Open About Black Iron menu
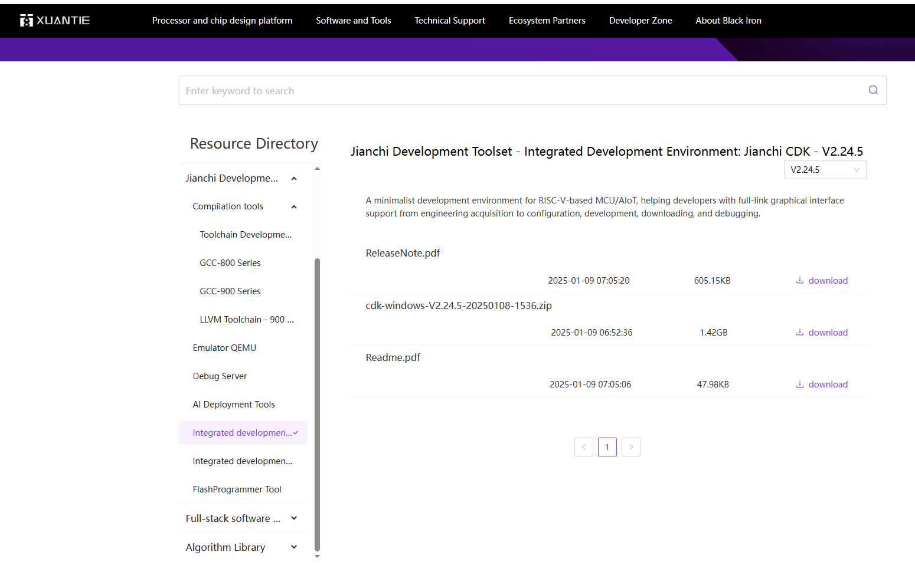The width and height of the screenshot is (915, 575). tap(728, 21)
